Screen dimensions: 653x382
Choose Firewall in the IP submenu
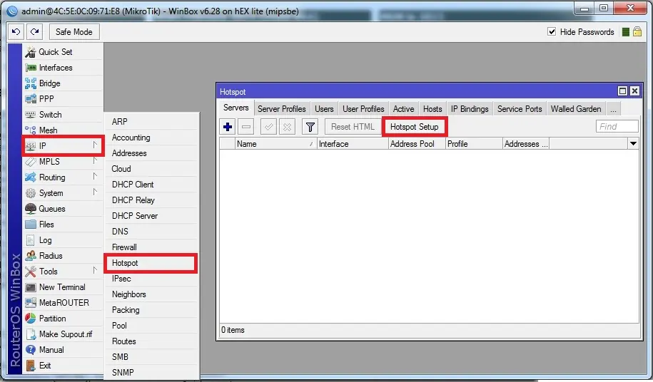tap(152, 247)
